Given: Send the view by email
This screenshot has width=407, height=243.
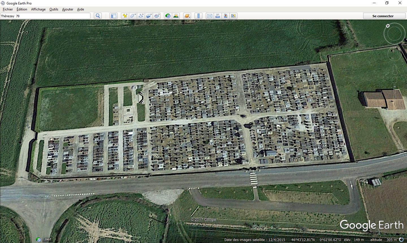Looking at the screenshot, I should [210, 16].
